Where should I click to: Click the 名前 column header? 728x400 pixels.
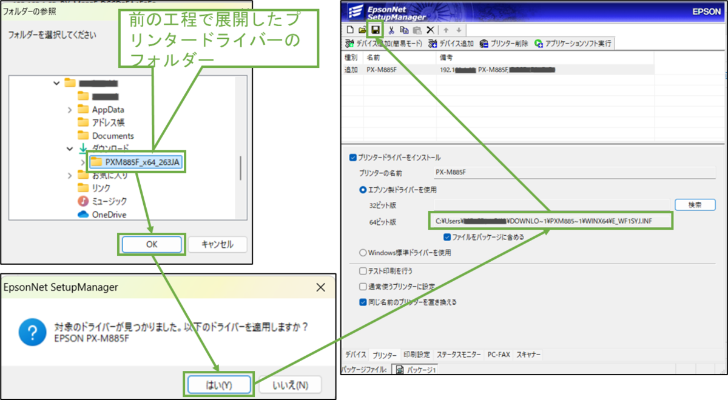399,58
